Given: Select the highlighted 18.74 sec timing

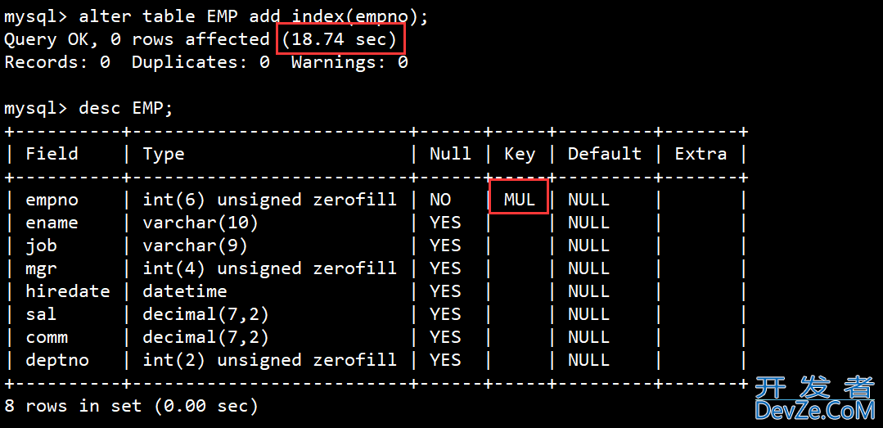Looking at the screenshot, I should pyautogui.click(x=340, y=38).
